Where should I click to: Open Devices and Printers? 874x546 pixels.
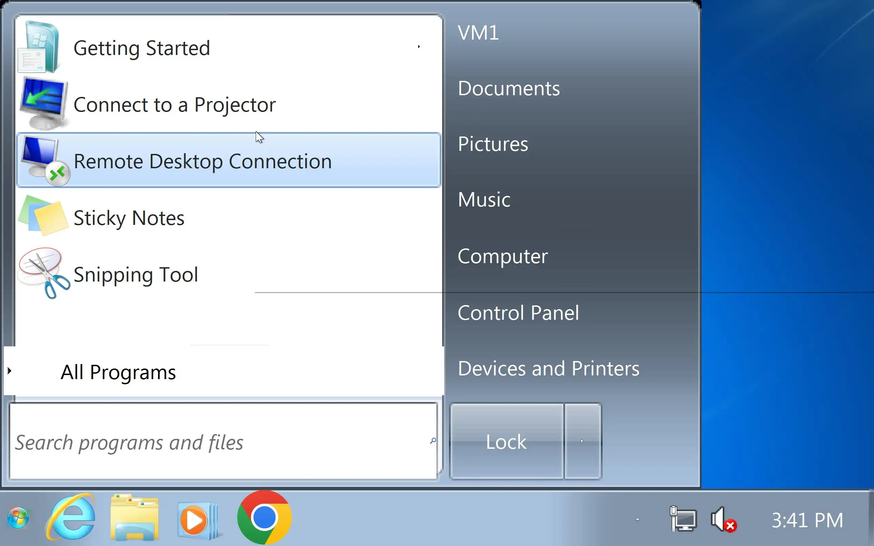pyautogui.click(x=548, y=369)
